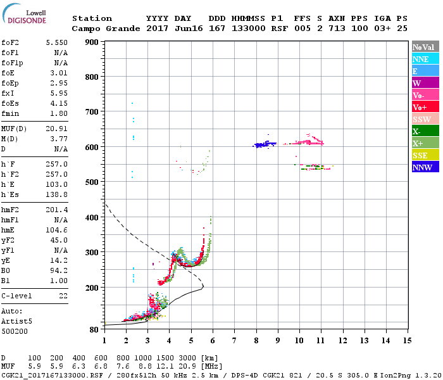This screenshot has height=380, width=443.
Task: Click the distance 1000 in the D row
Action: (x=143, y=358)
